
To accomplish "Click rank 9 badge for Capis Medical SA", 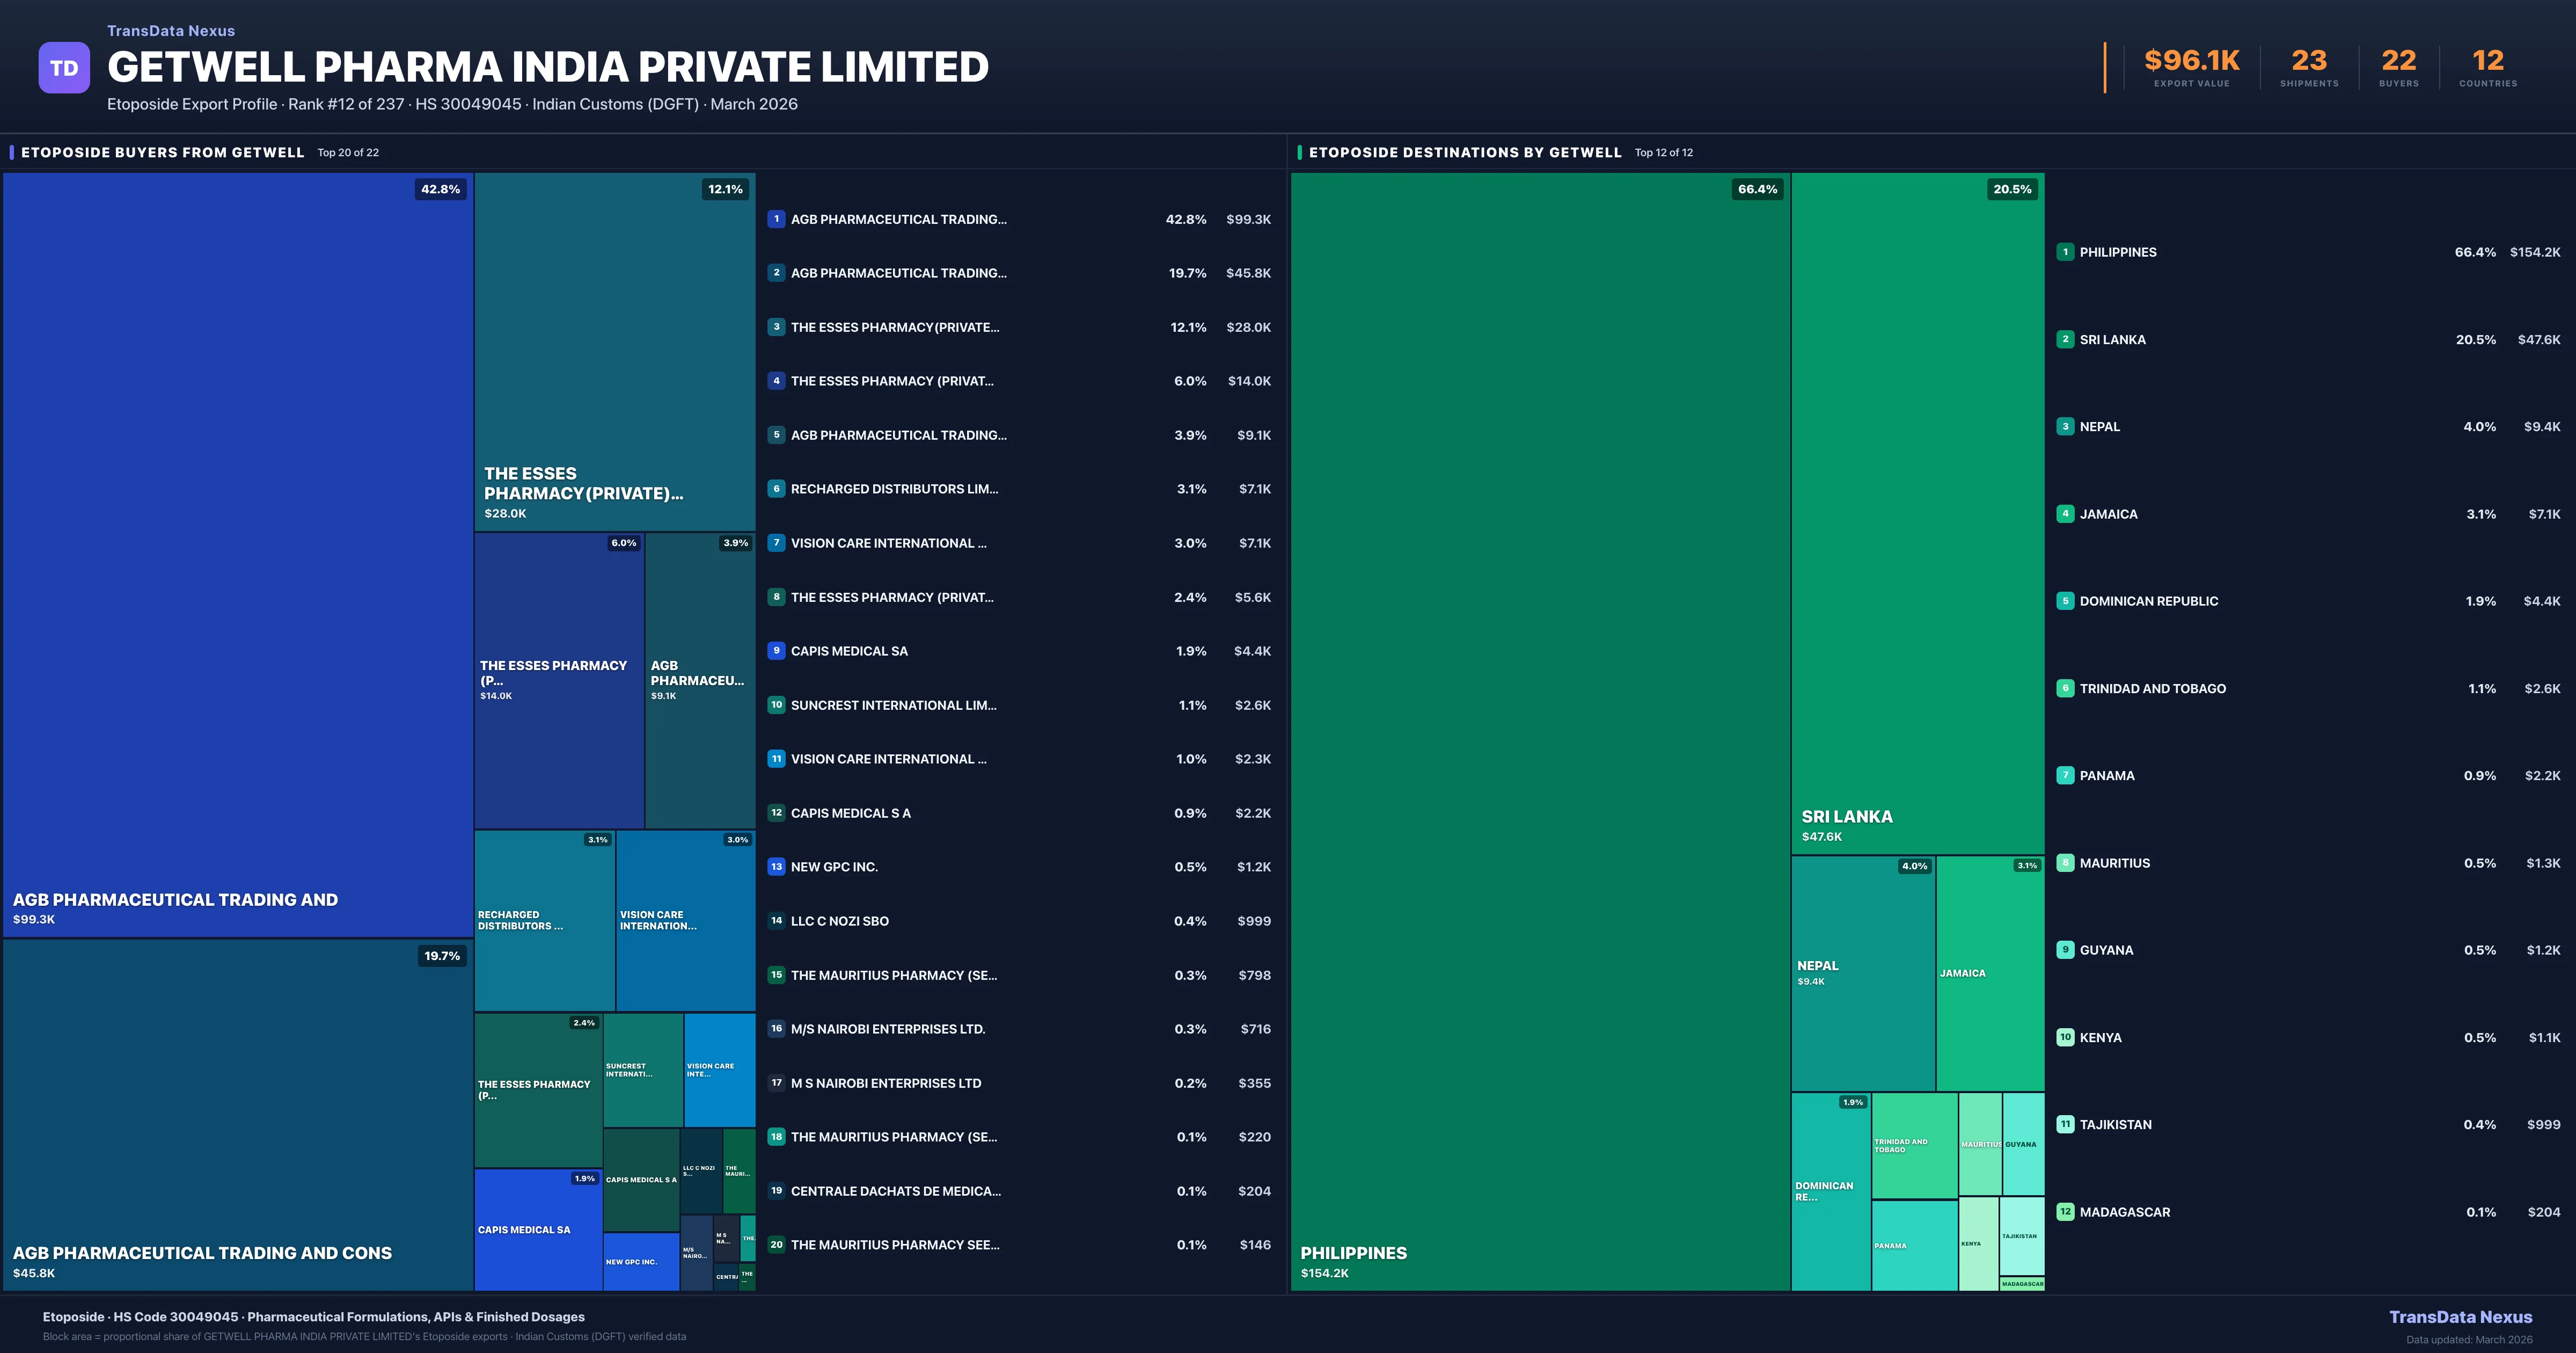I will click(x=776, y=651).
